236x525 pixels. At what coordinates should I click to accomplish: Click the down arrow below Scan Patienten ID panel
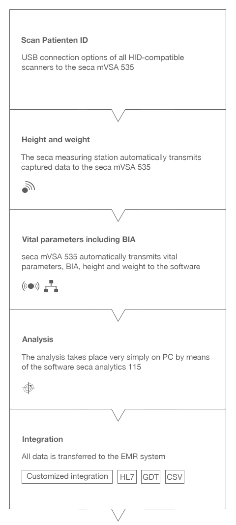118,115
